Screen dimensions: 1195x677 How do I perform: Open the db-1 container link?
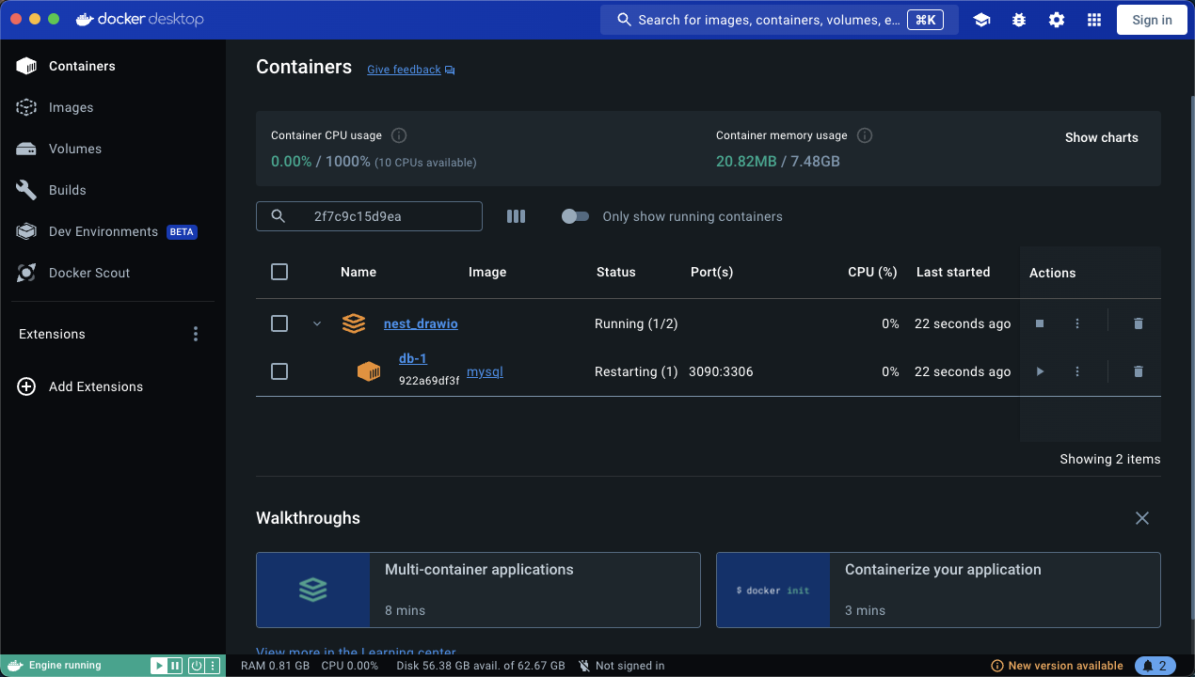pyautogui.click(x=413, y=358)
